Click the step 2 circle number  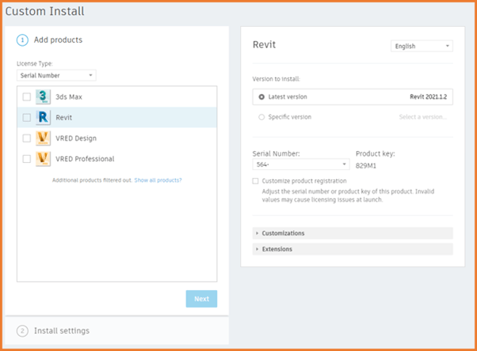(x=22, y=330)
